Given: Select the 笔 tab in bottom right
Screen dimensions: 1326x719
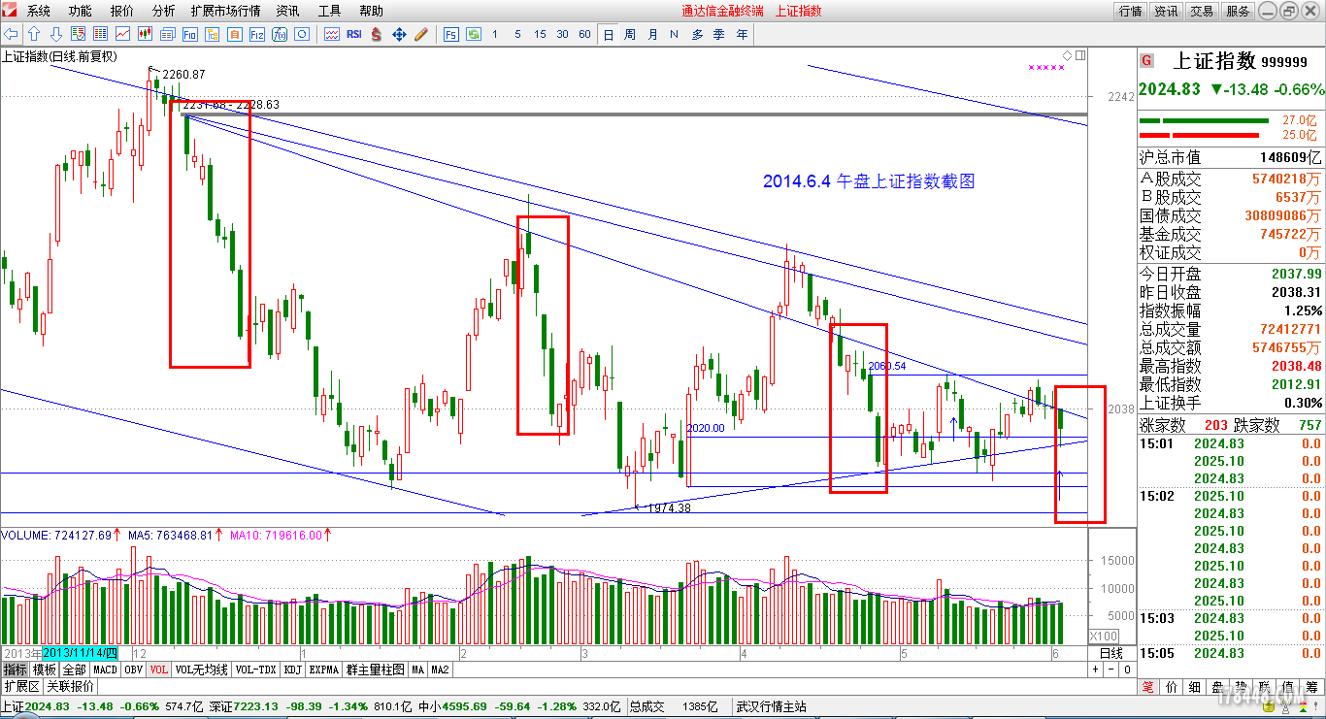Looking at the screenshot, I should tap(1146, 688).
